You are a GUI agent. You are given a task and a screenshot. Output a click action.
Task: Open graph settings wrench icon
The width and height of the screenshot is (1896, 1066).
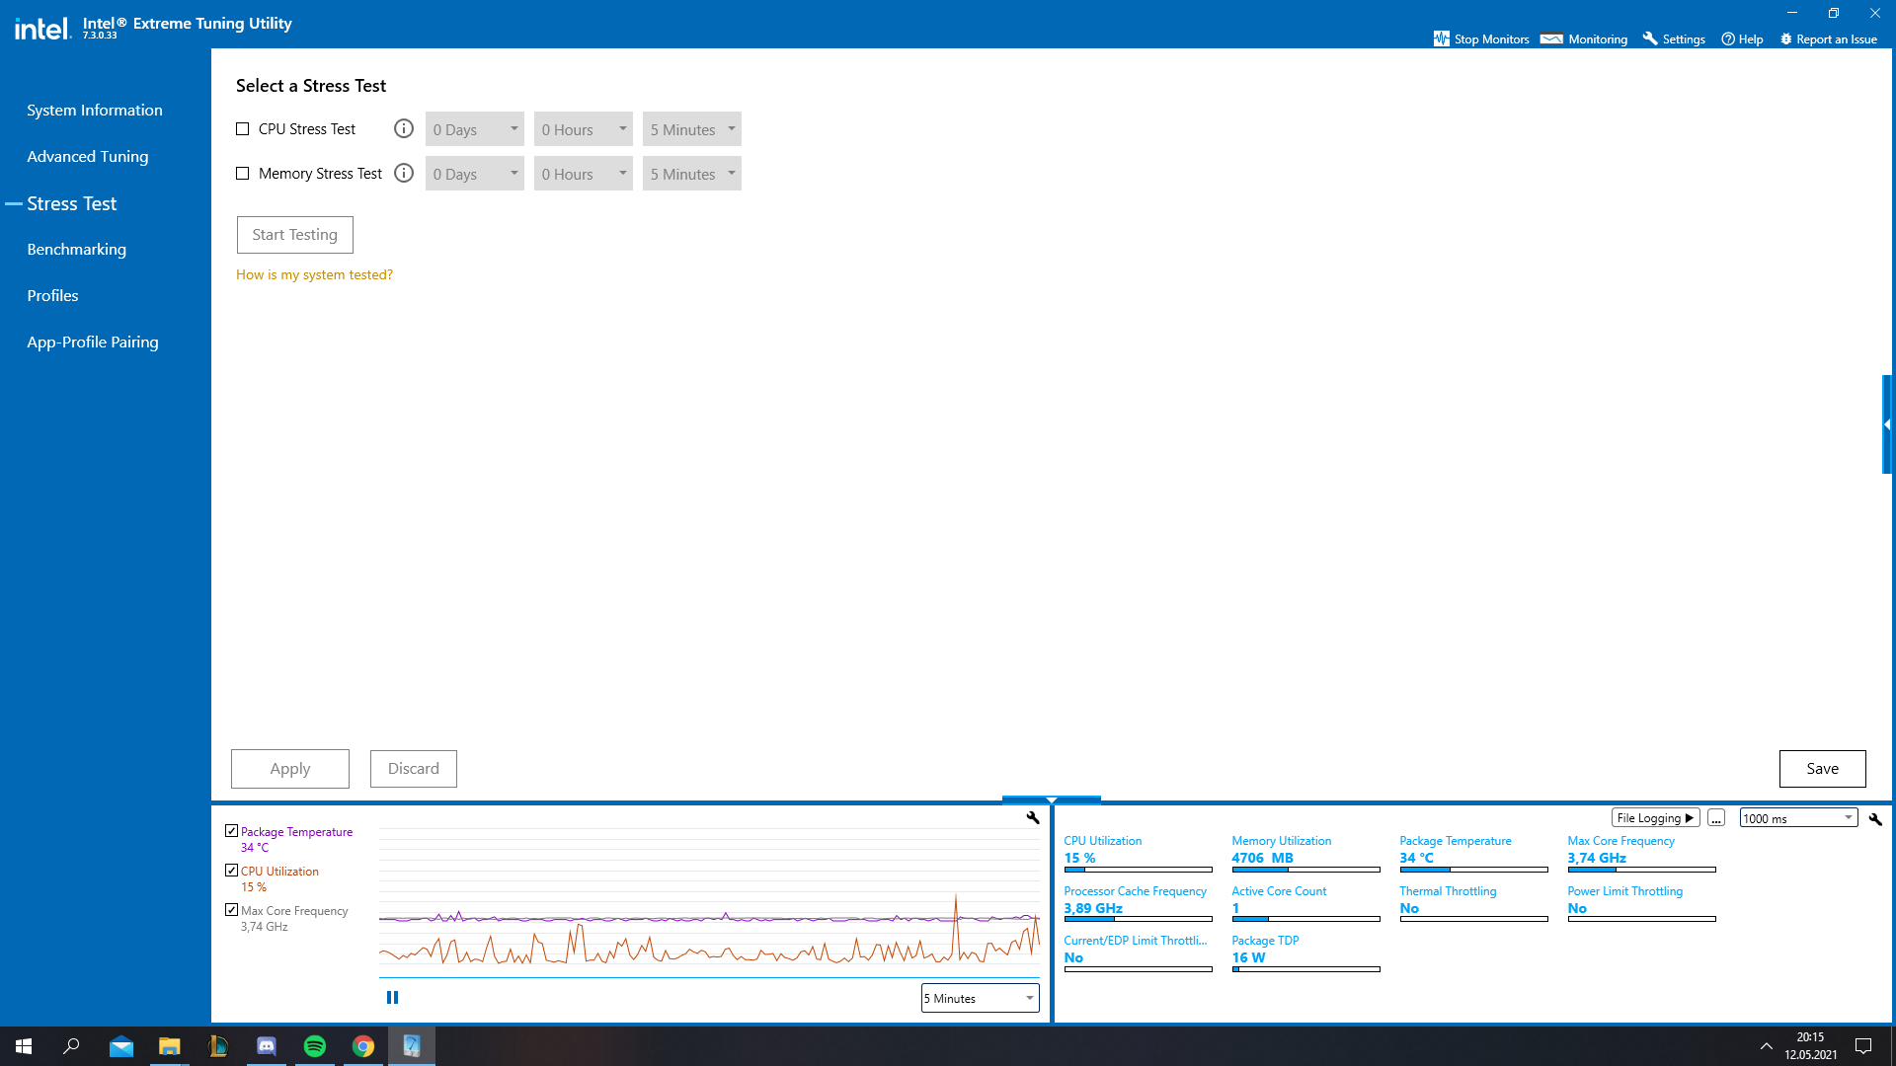coord(1033,817)
